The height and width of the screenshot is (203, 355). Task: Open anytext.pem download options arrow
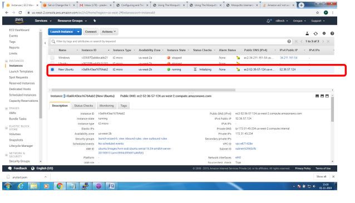(x=46, y=177)
